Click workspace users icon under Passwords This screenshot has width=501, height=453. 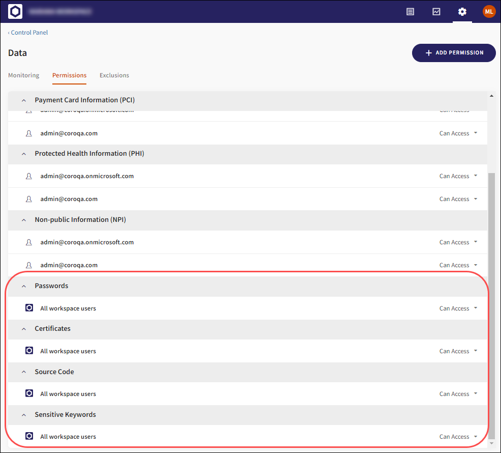pos(29,308)
